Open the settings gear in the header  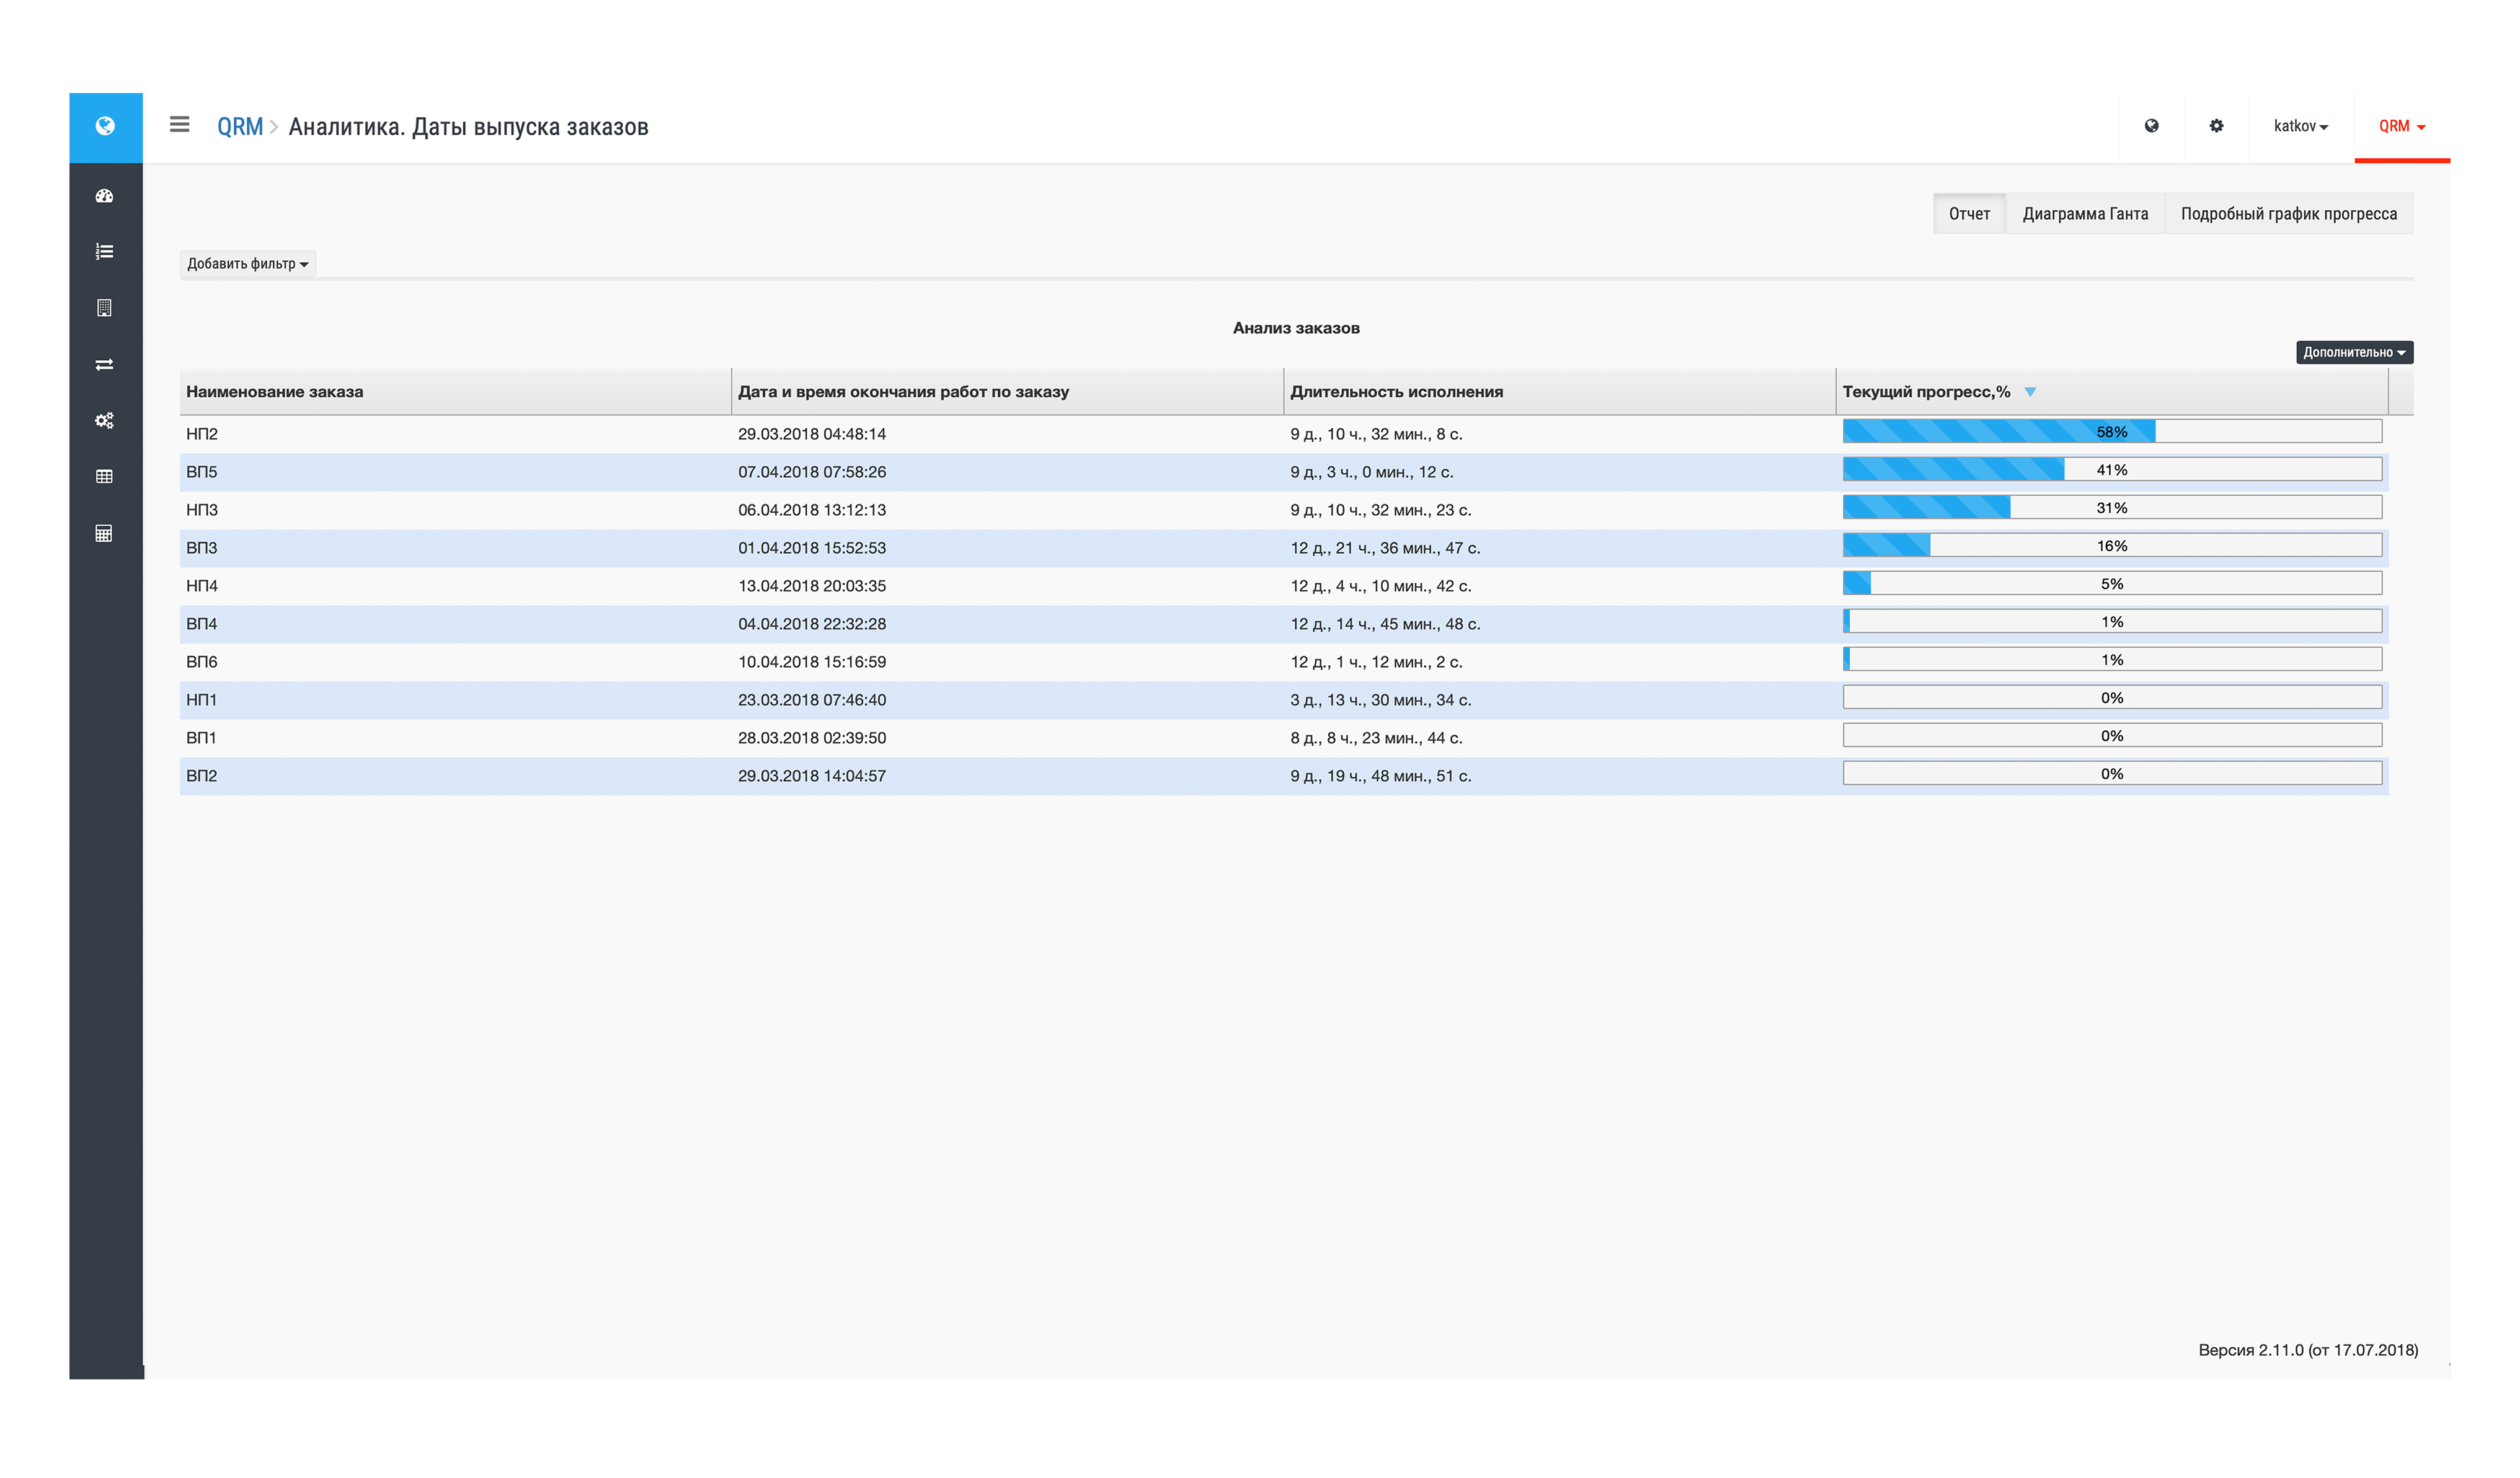click(x=2216, y=126)
